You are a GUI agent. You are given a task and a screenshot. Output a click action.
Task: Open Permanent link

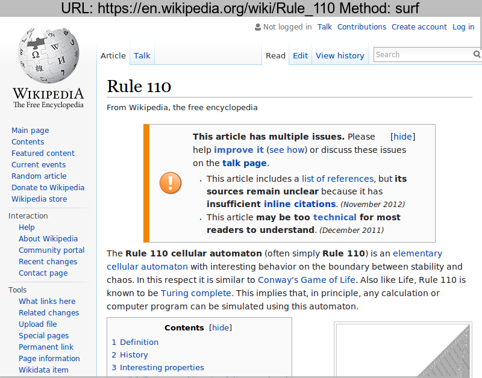tap(46, 347)
